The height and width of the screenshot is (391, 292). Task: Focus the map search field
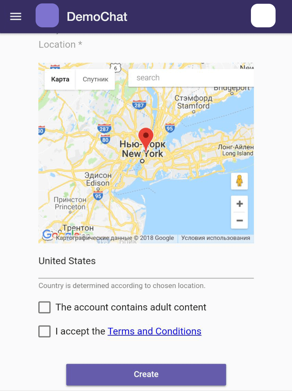click(191, 78)
